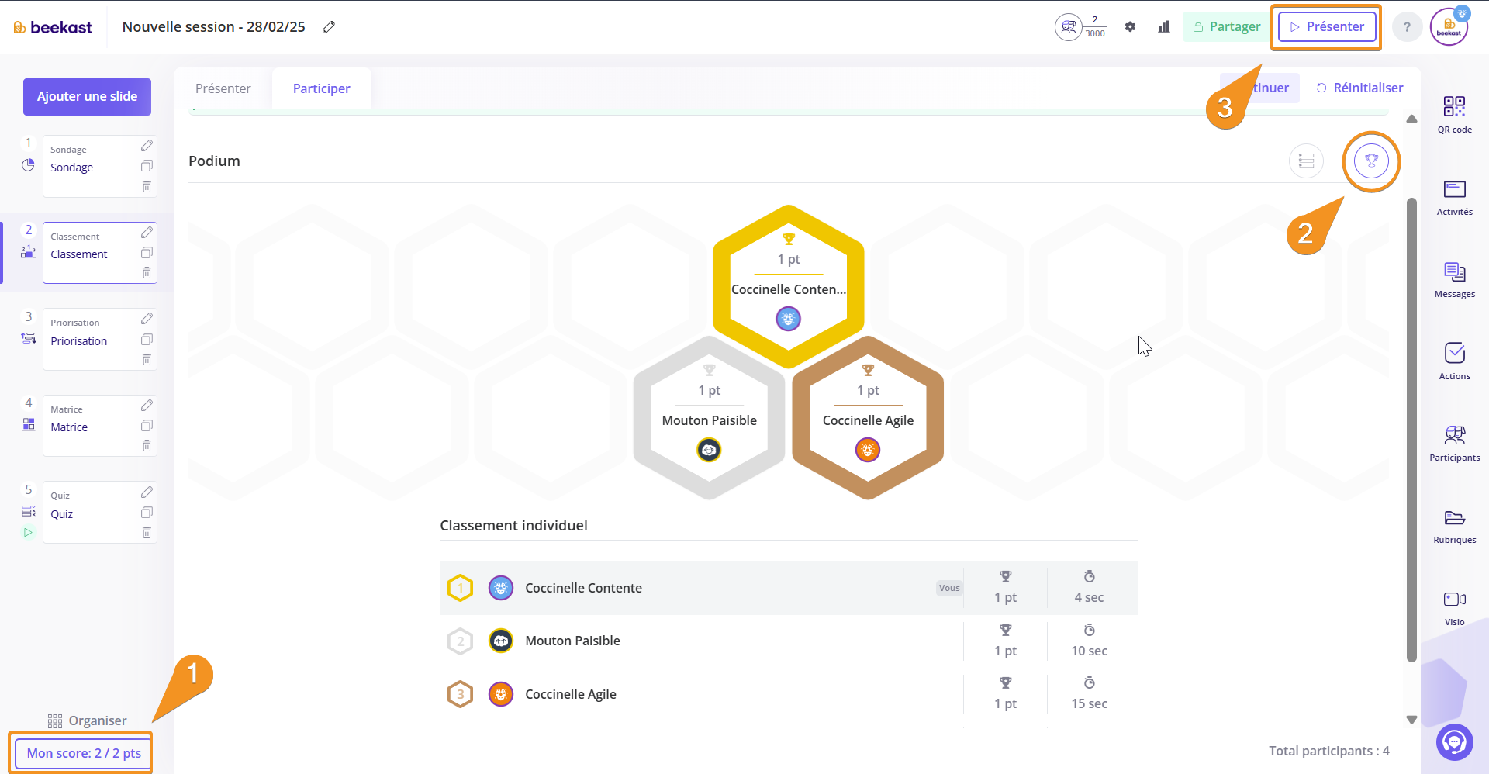Click the Partager button
The height and width of the screenshot is (774, 1489).
(x=1225, y=27)
